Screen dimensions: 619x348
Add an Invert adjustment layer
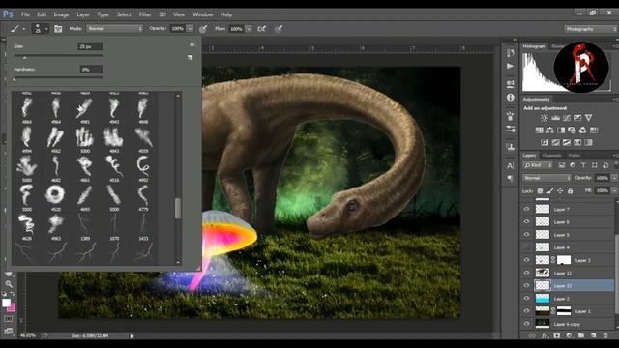tap(545, 142)
